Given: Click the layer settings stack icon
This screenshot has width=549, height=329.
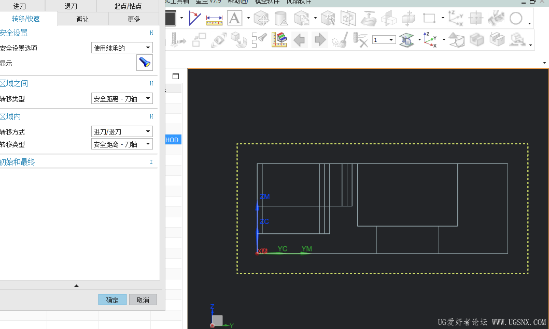Looking at the screenshot, I should point(407,40).
